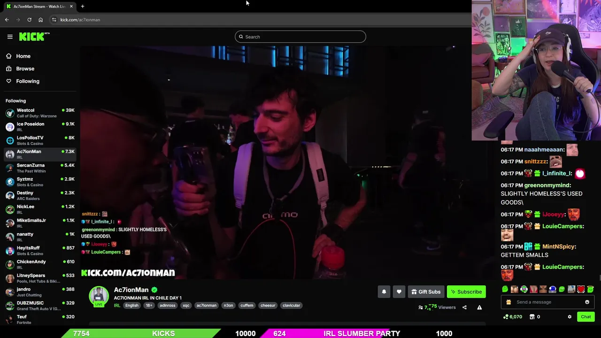Select the cuffem tag
Screen dimensions: 601x338
(247, 306)
